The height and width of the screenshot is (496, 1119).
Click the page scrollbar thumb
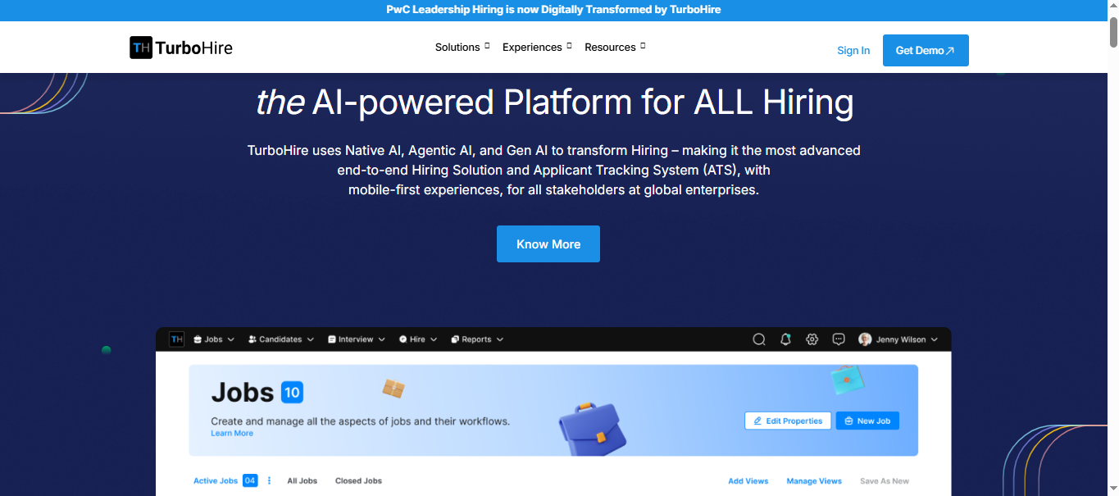click(x=1113, y=31)
